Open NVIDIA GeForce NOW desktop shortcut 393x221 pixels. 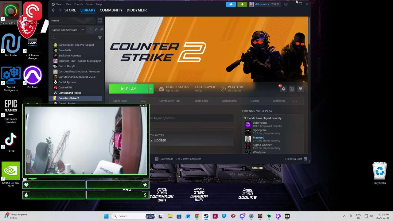11,174
